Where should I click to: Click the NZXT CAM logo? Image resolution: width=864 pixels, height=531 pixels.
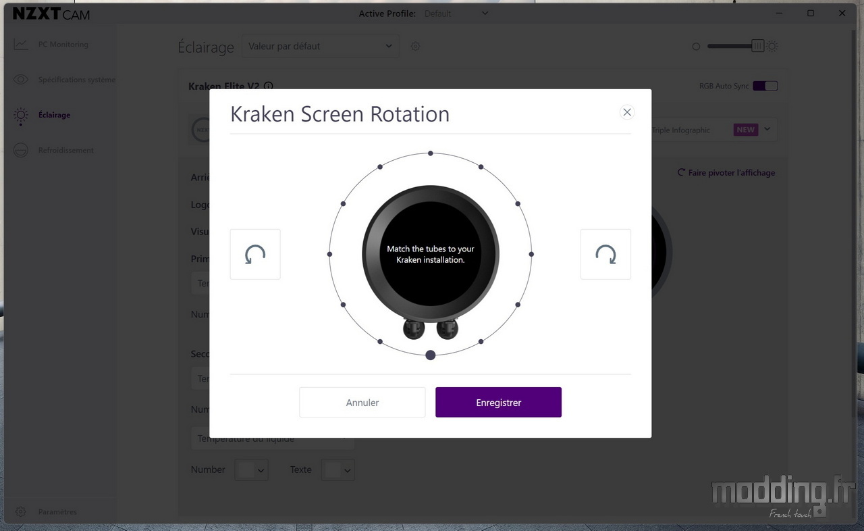click(x=51, y=14)
